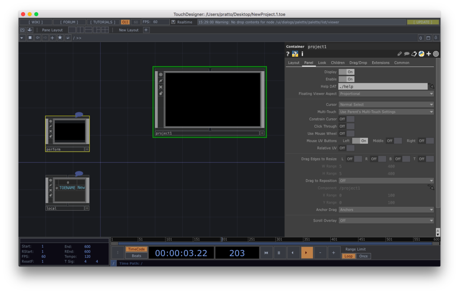The width and height of the screenshot is (459, 293).
Task: Toggle the Enable parameter switch
Action: point(346,79)
